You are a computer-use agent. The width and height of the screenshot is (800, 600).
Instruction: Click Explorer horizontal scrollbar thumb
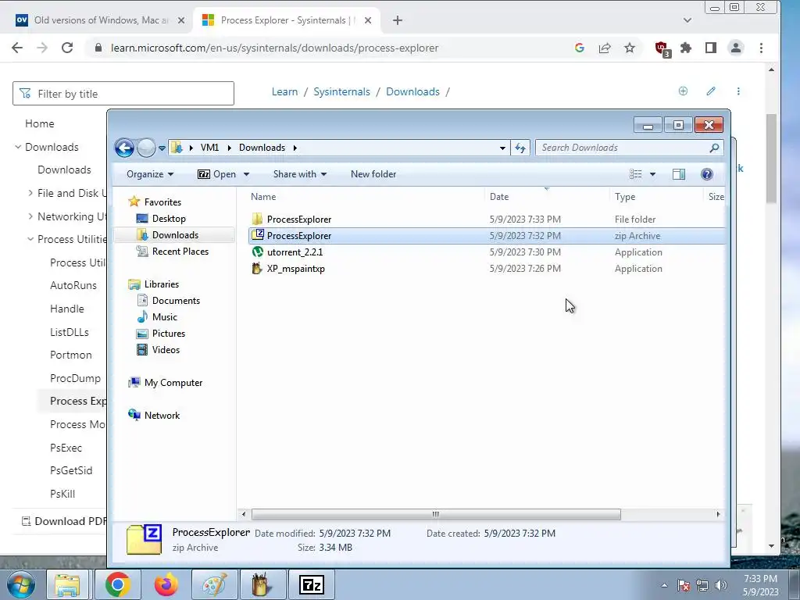[436, 514]
